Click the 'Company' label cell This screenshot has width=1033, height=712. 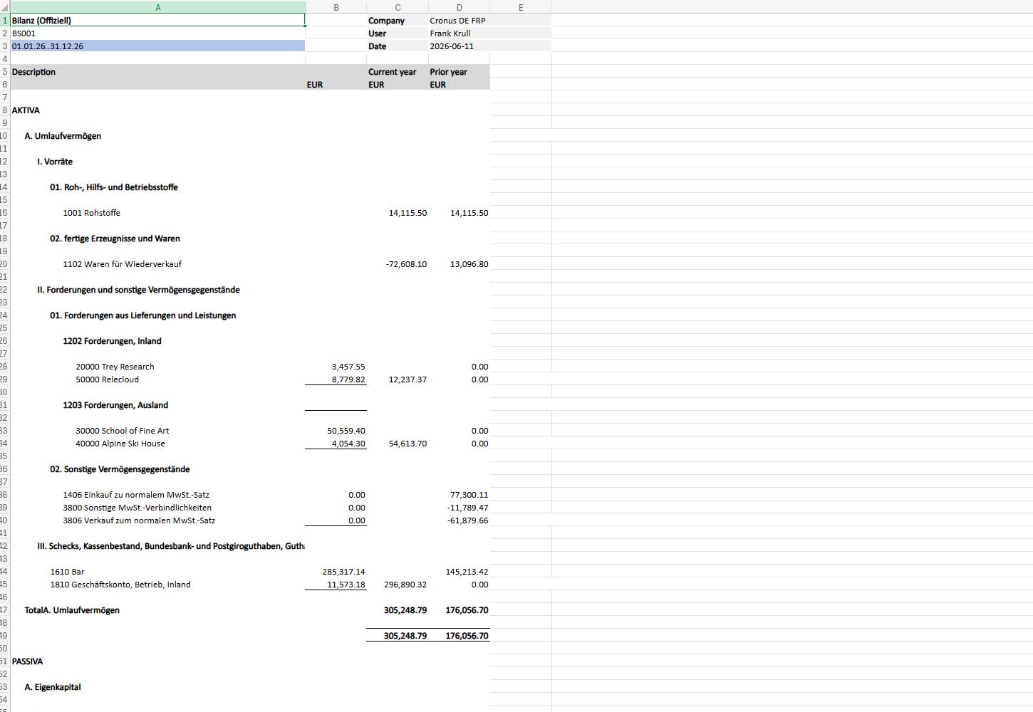[x=398, y=21]
